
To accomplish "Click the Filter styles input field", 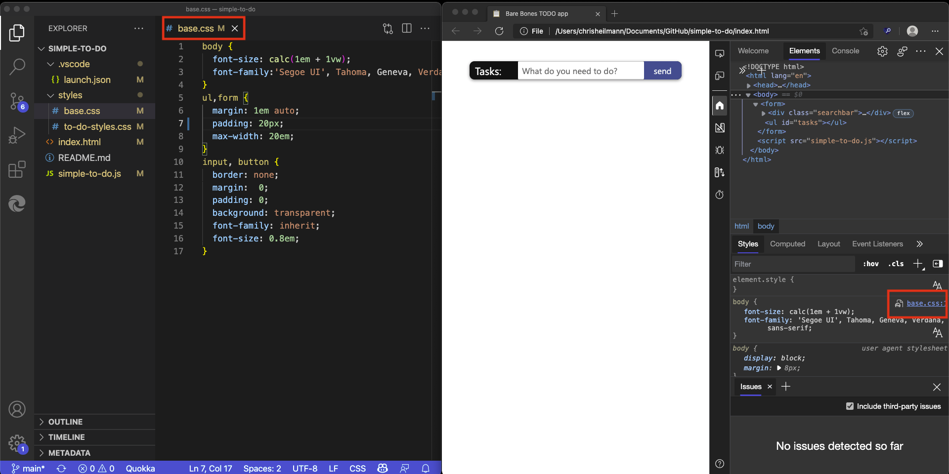I will [x=793, y=264].
